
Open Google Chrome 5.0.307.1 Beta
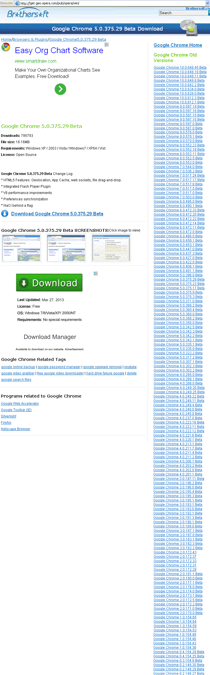[x=178, y=362]
